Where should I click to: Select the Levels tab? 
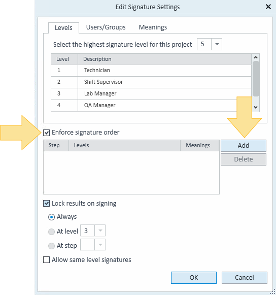pyautogui.click(x=63, y=28)
